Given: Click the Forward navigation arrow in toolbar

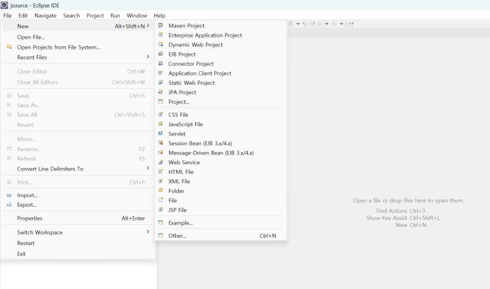Looking at the screenshot, I should [x=334, y=24].
